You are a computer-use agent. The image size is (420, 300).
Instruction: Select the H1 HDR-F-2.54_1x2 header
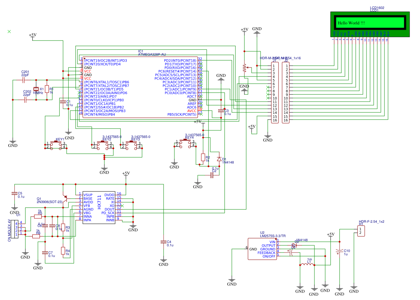(361, 231)
